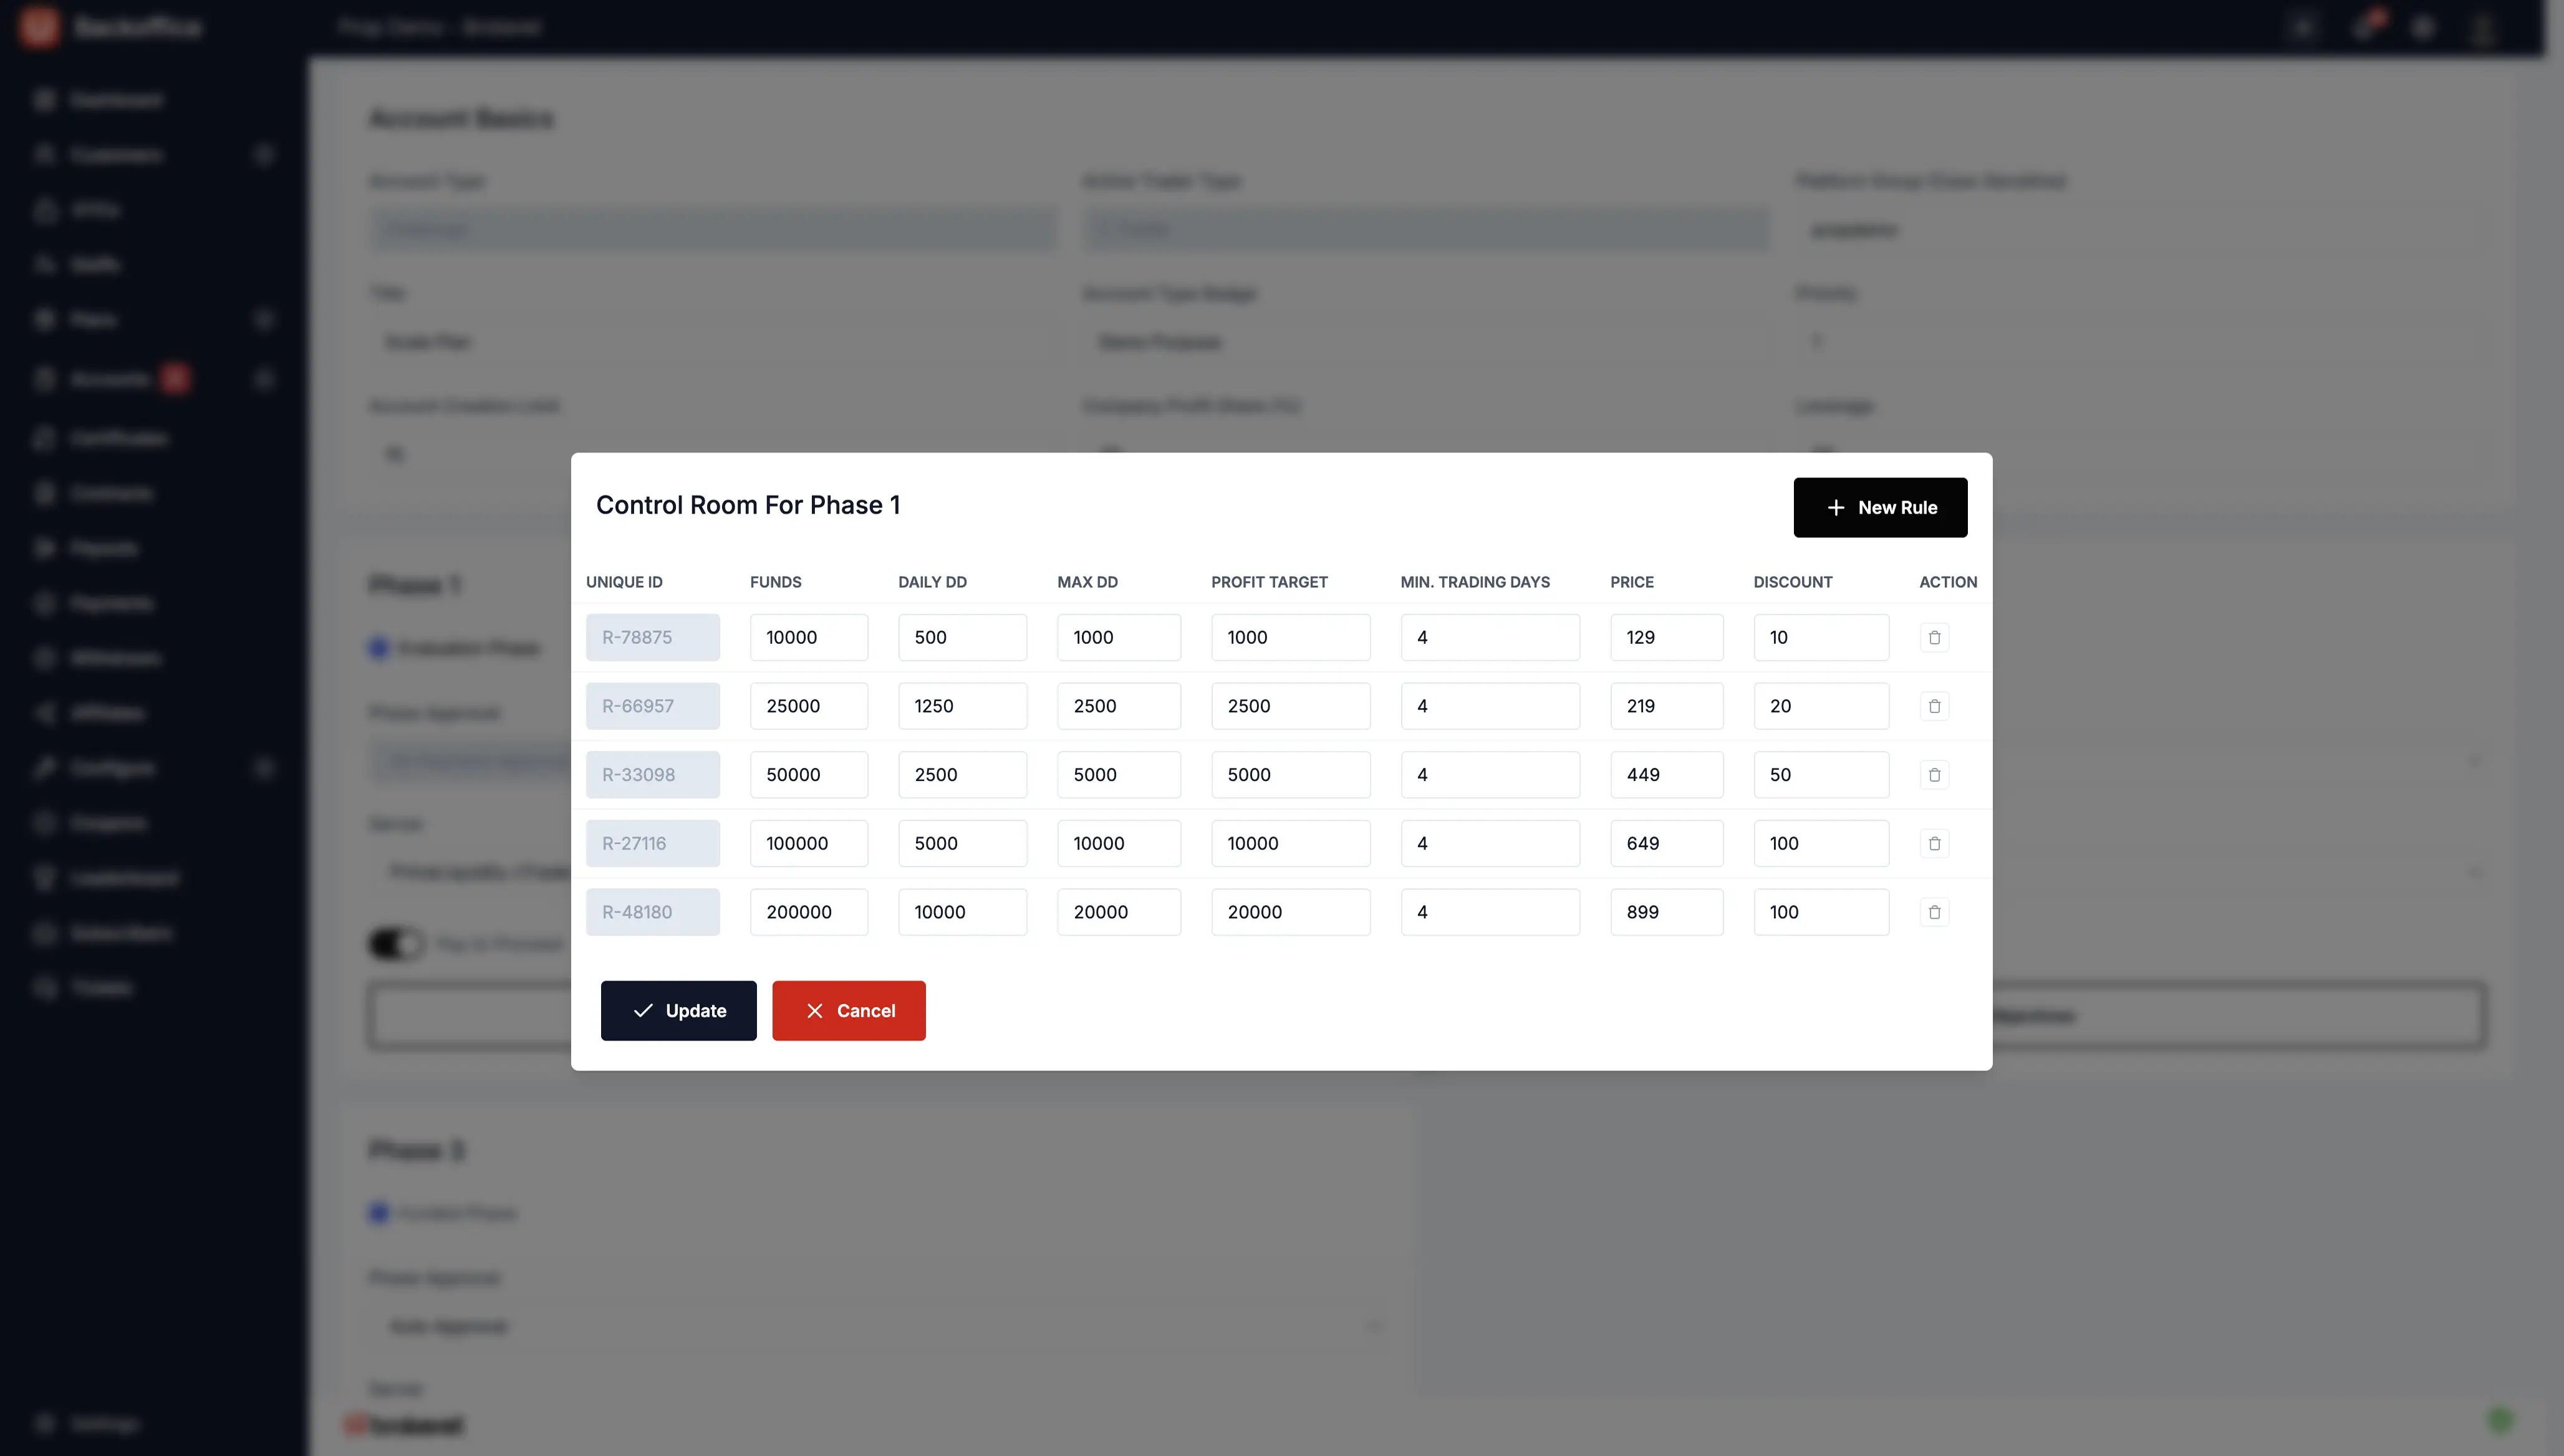
Task: Click the trash icon for rule R-48180
Action: coord(1934,912)
